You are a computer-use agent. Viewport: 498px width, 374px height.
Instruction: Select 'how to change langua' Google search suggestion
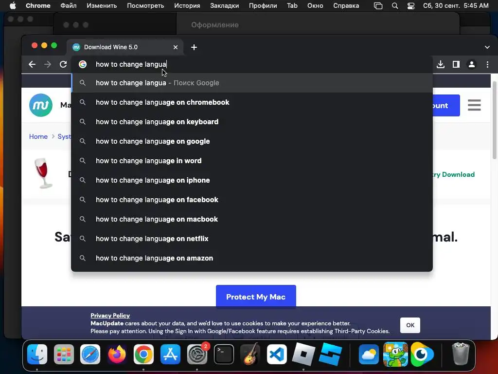[x=252, y=83]
